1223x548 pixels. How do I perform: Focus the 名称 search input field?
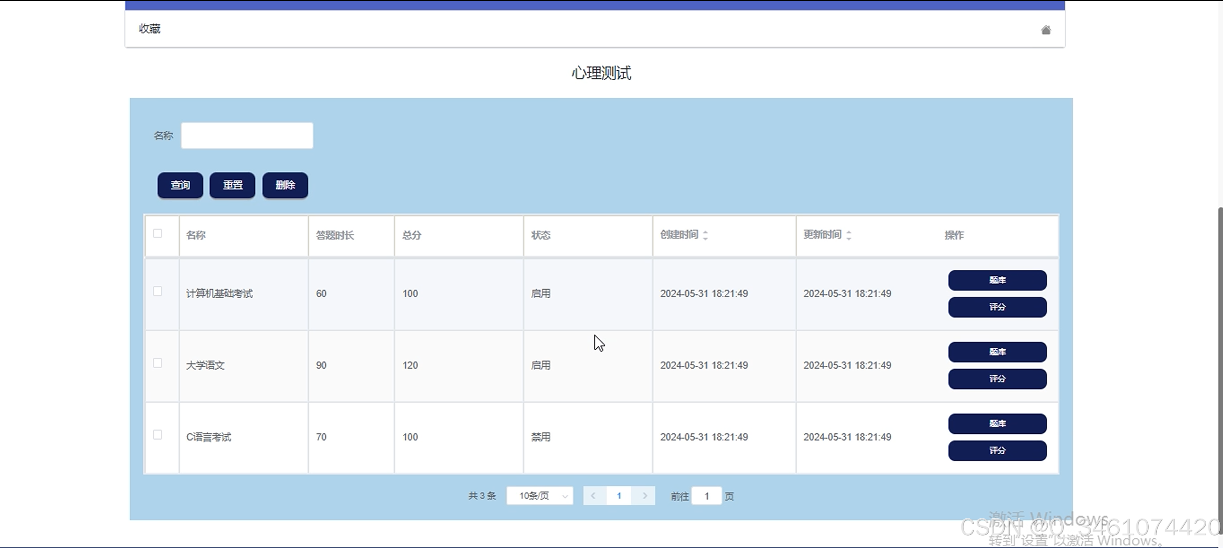pos(247,136)
